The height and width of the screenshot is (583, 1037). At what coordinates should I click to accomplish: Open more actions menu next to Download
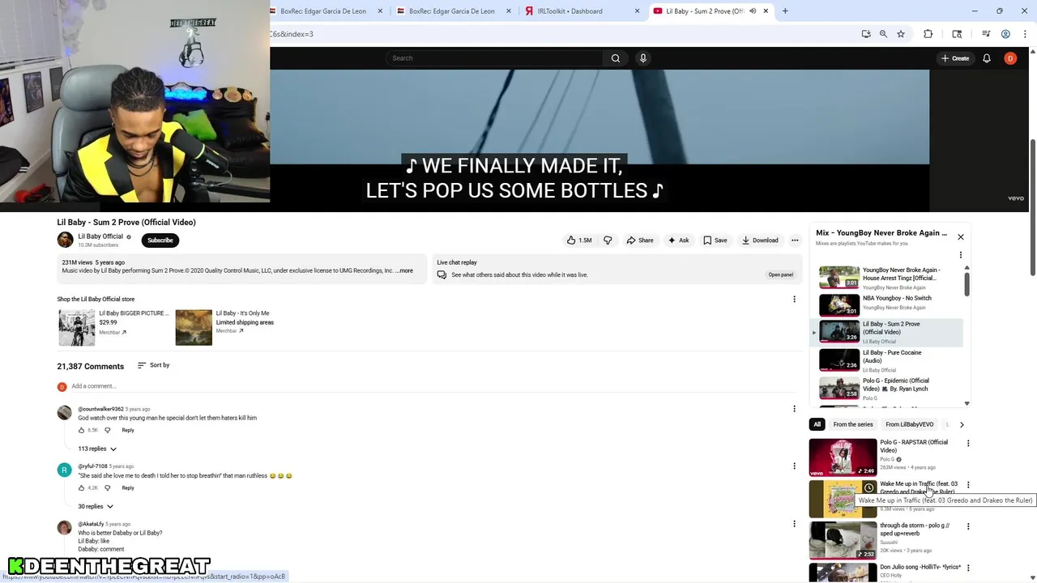tap(795, 240)
